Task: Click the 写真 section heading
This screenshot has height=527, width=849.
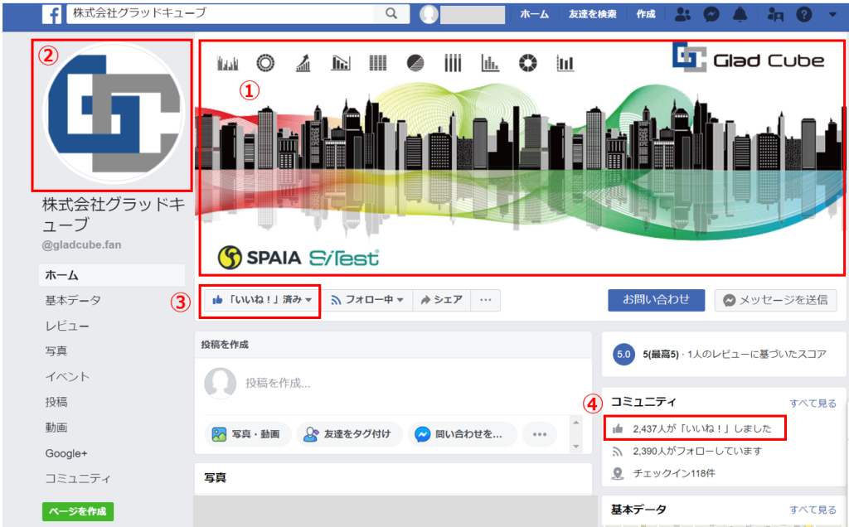Action: (215, 478)
